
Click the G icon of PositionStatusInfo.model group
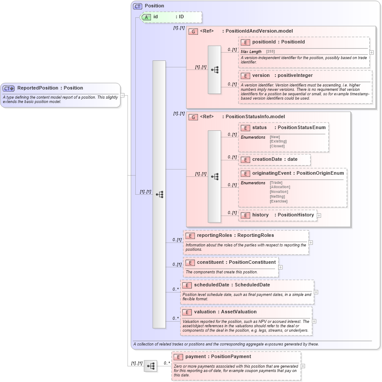click(194, 116)
